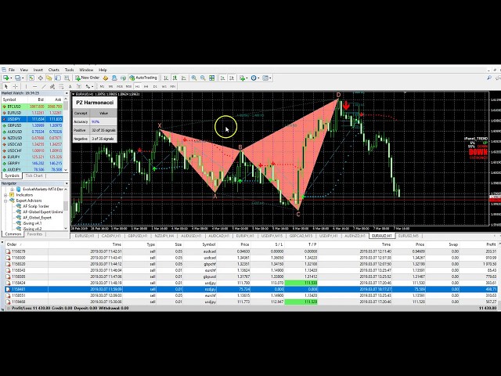Open the Favorites tab in Navigator
This screenshot has height=376, width=501.
pyautogui.click(x=35, y=233)
